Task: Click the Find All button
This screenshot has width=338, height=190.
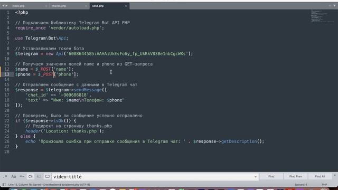Action: [320, 176]
